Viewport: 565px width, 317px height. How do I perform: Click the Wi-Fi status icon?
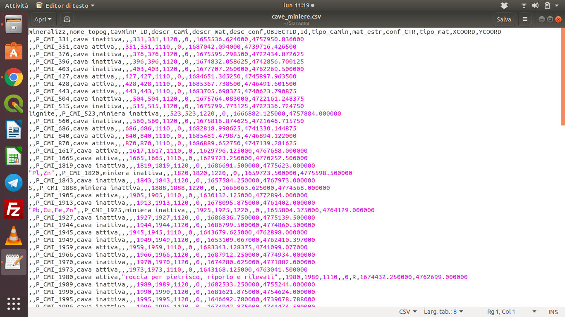(x=524, y=5)
